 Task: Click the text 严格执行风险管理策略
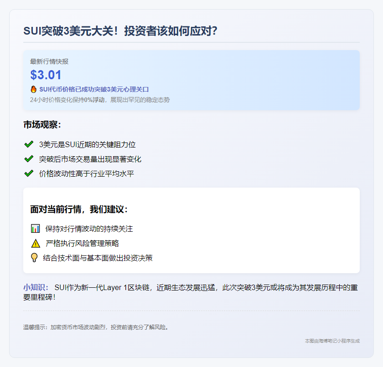[83, 243]
